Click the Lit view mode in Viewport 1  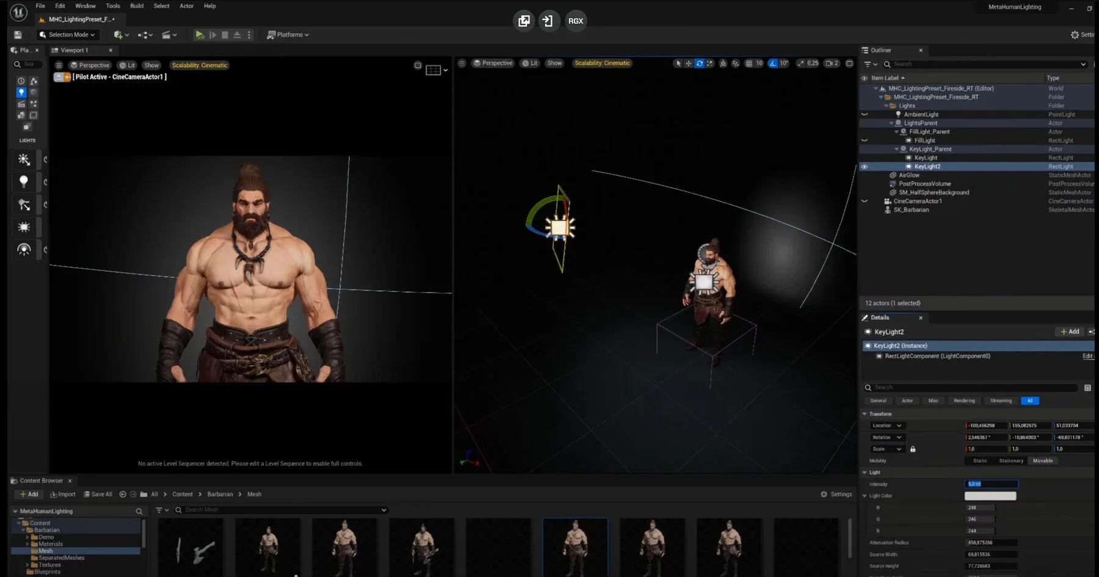pyautogui.click(x=128, y=65)
